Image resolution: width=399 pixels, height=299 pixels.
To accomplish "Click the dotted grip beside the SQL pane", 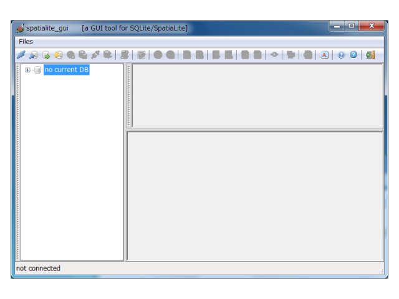I will point(129,95).
